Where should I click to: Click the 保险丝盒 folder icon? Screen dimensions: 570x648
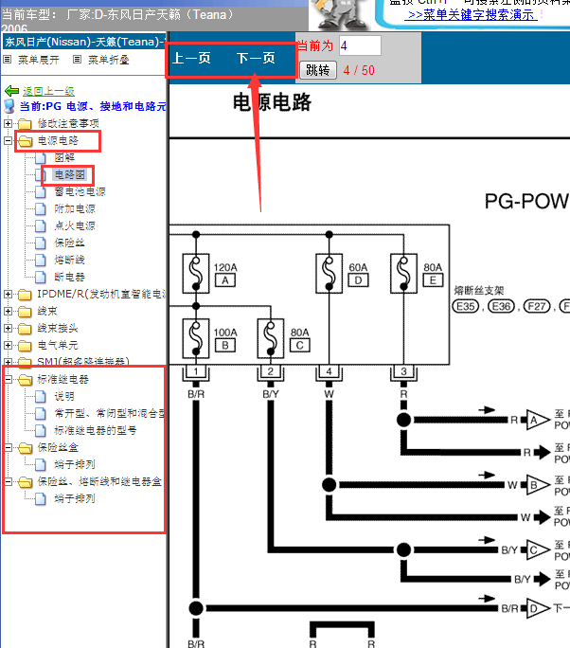click(x=25, y=447)
